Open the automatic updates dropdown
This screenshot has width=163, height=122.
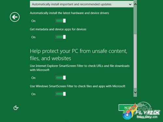[81, 4]
